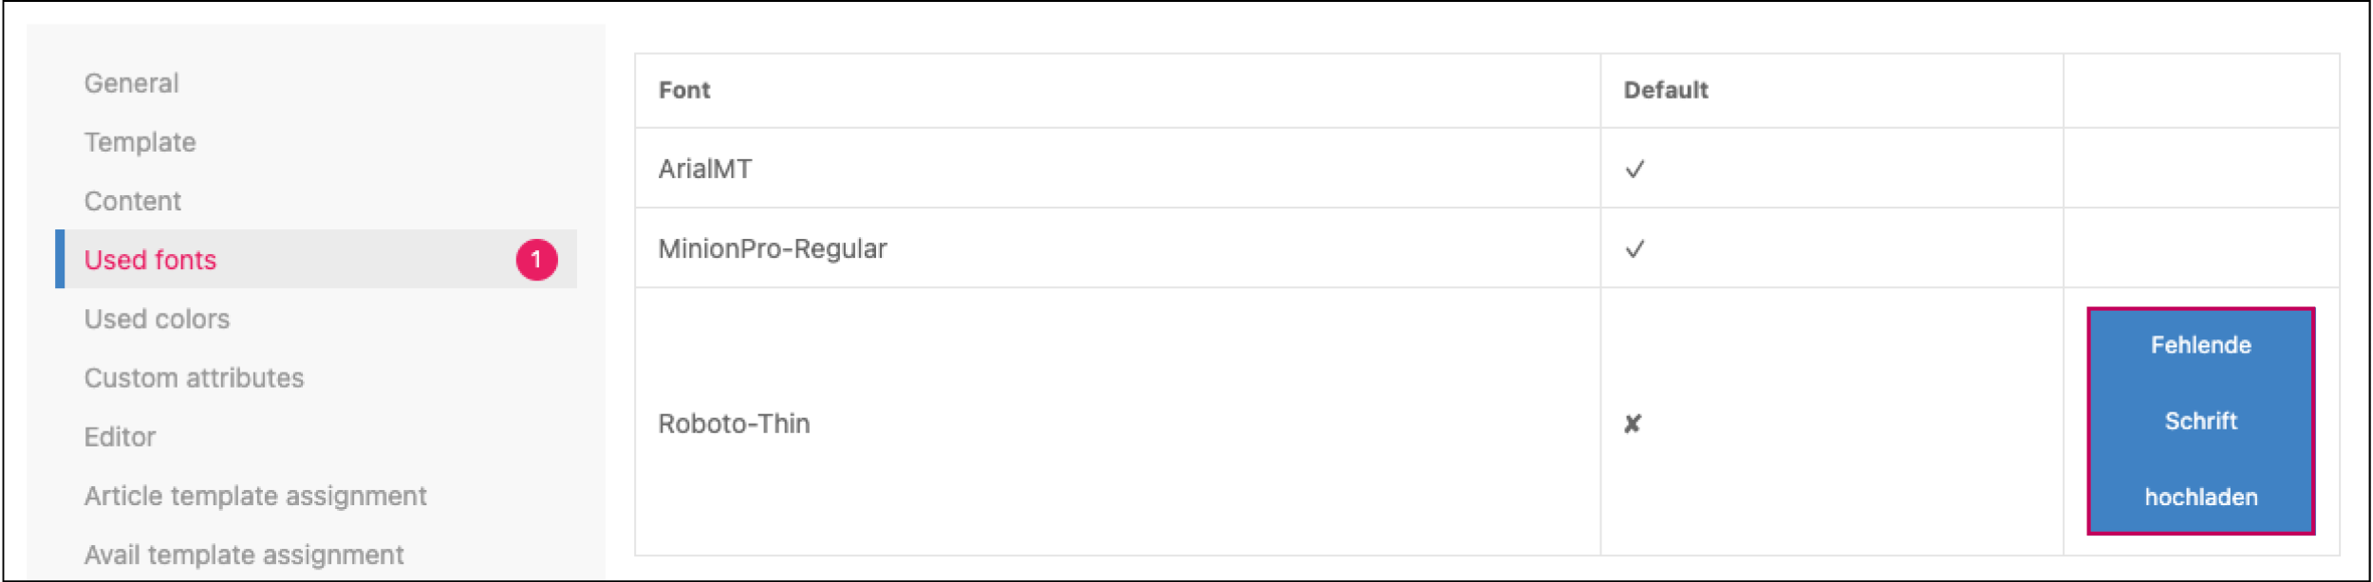Switch to the Content section
Viewport: 2373px width, 582px height.
coord(133,201)
